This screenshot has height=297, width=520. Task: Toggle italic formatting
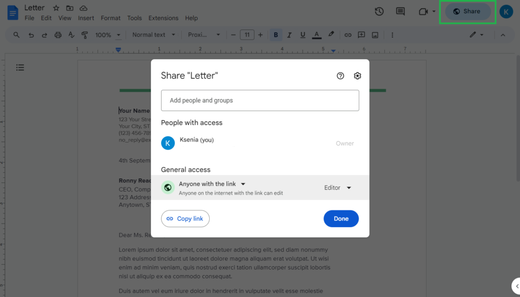[x=289, y=34]
